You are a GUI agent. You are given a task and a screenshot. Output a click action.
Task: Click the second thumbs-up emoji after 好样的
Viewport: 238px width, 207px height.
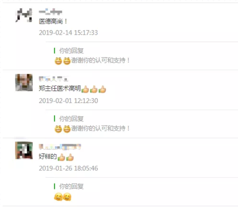(70, 157)
